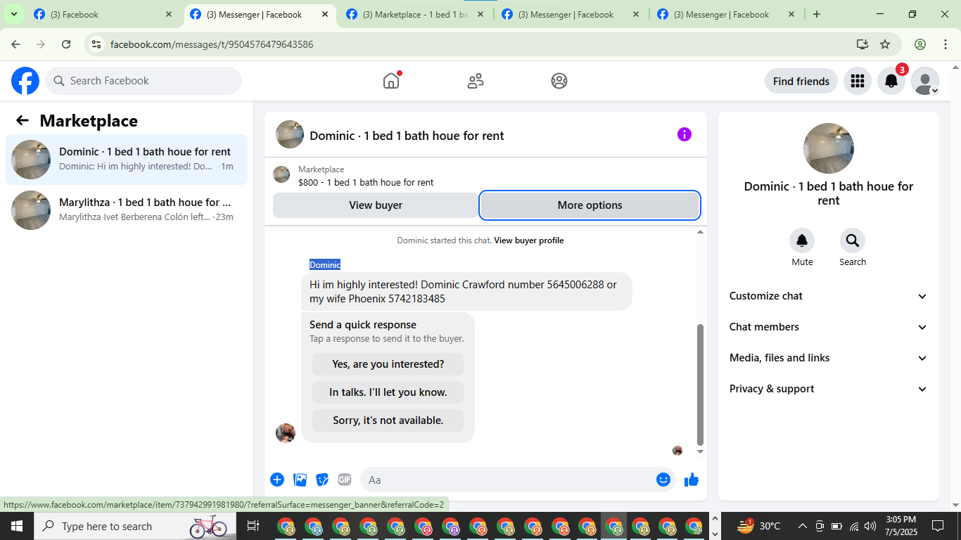Click the Hi im highly interested message bubble

[466, 292]
